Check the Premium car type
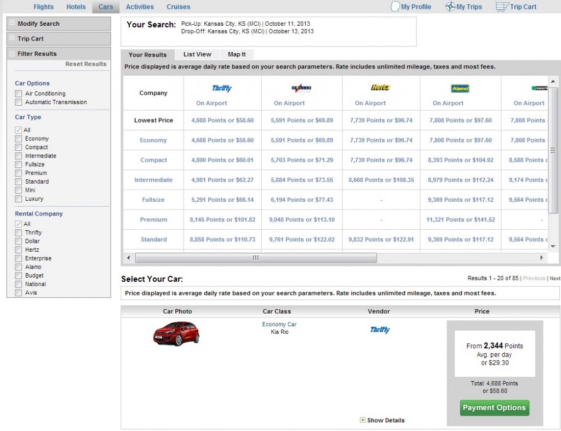Viewport: 561px width, 431px height. pyautogui.click(x=18, y=173)
